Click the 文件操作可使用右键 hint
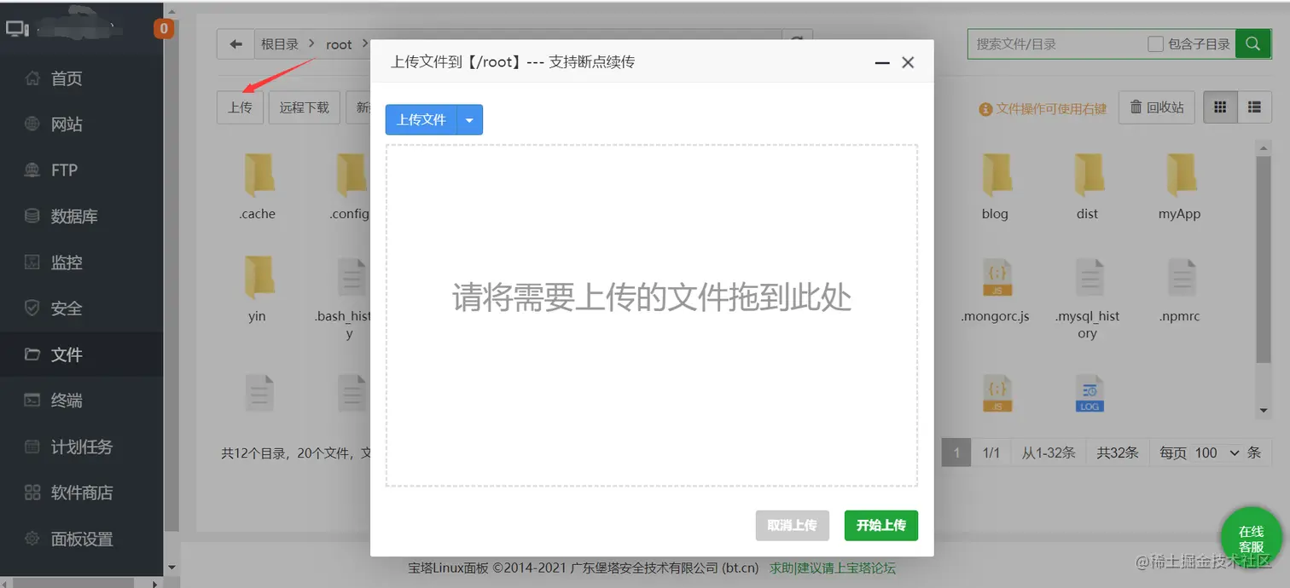This screenshot has height=588, width=1290. pos(1043,108)
